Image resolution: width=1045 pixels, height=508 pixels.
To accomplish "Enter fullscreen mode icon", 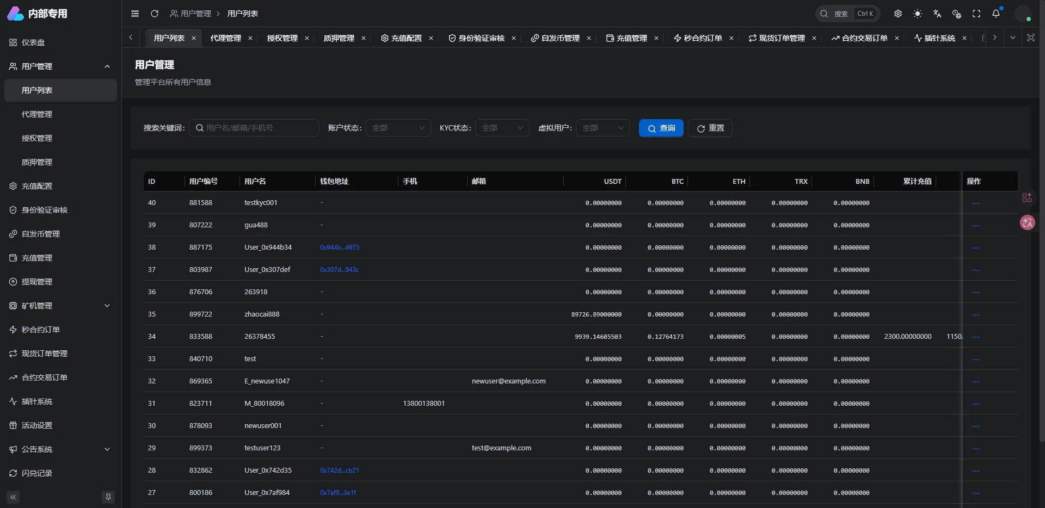I will (x=976, y=14).
